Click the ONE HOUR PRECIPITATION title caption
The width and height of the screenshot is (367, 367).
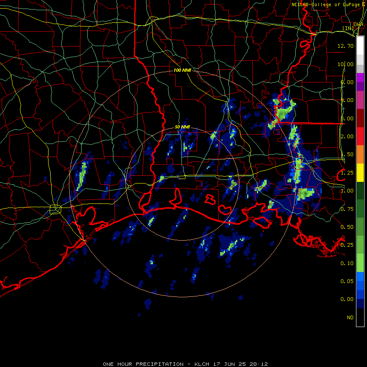(185, 364)
